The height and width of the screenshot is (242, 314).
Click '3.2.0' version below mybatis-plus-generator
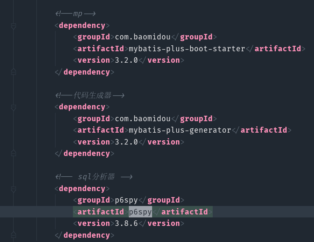[126, 142]
